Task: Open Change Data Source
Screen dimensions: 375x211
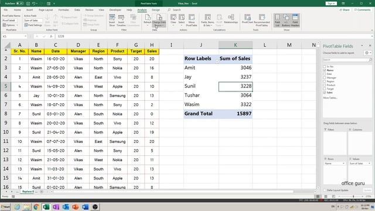Action: (159, 20)
